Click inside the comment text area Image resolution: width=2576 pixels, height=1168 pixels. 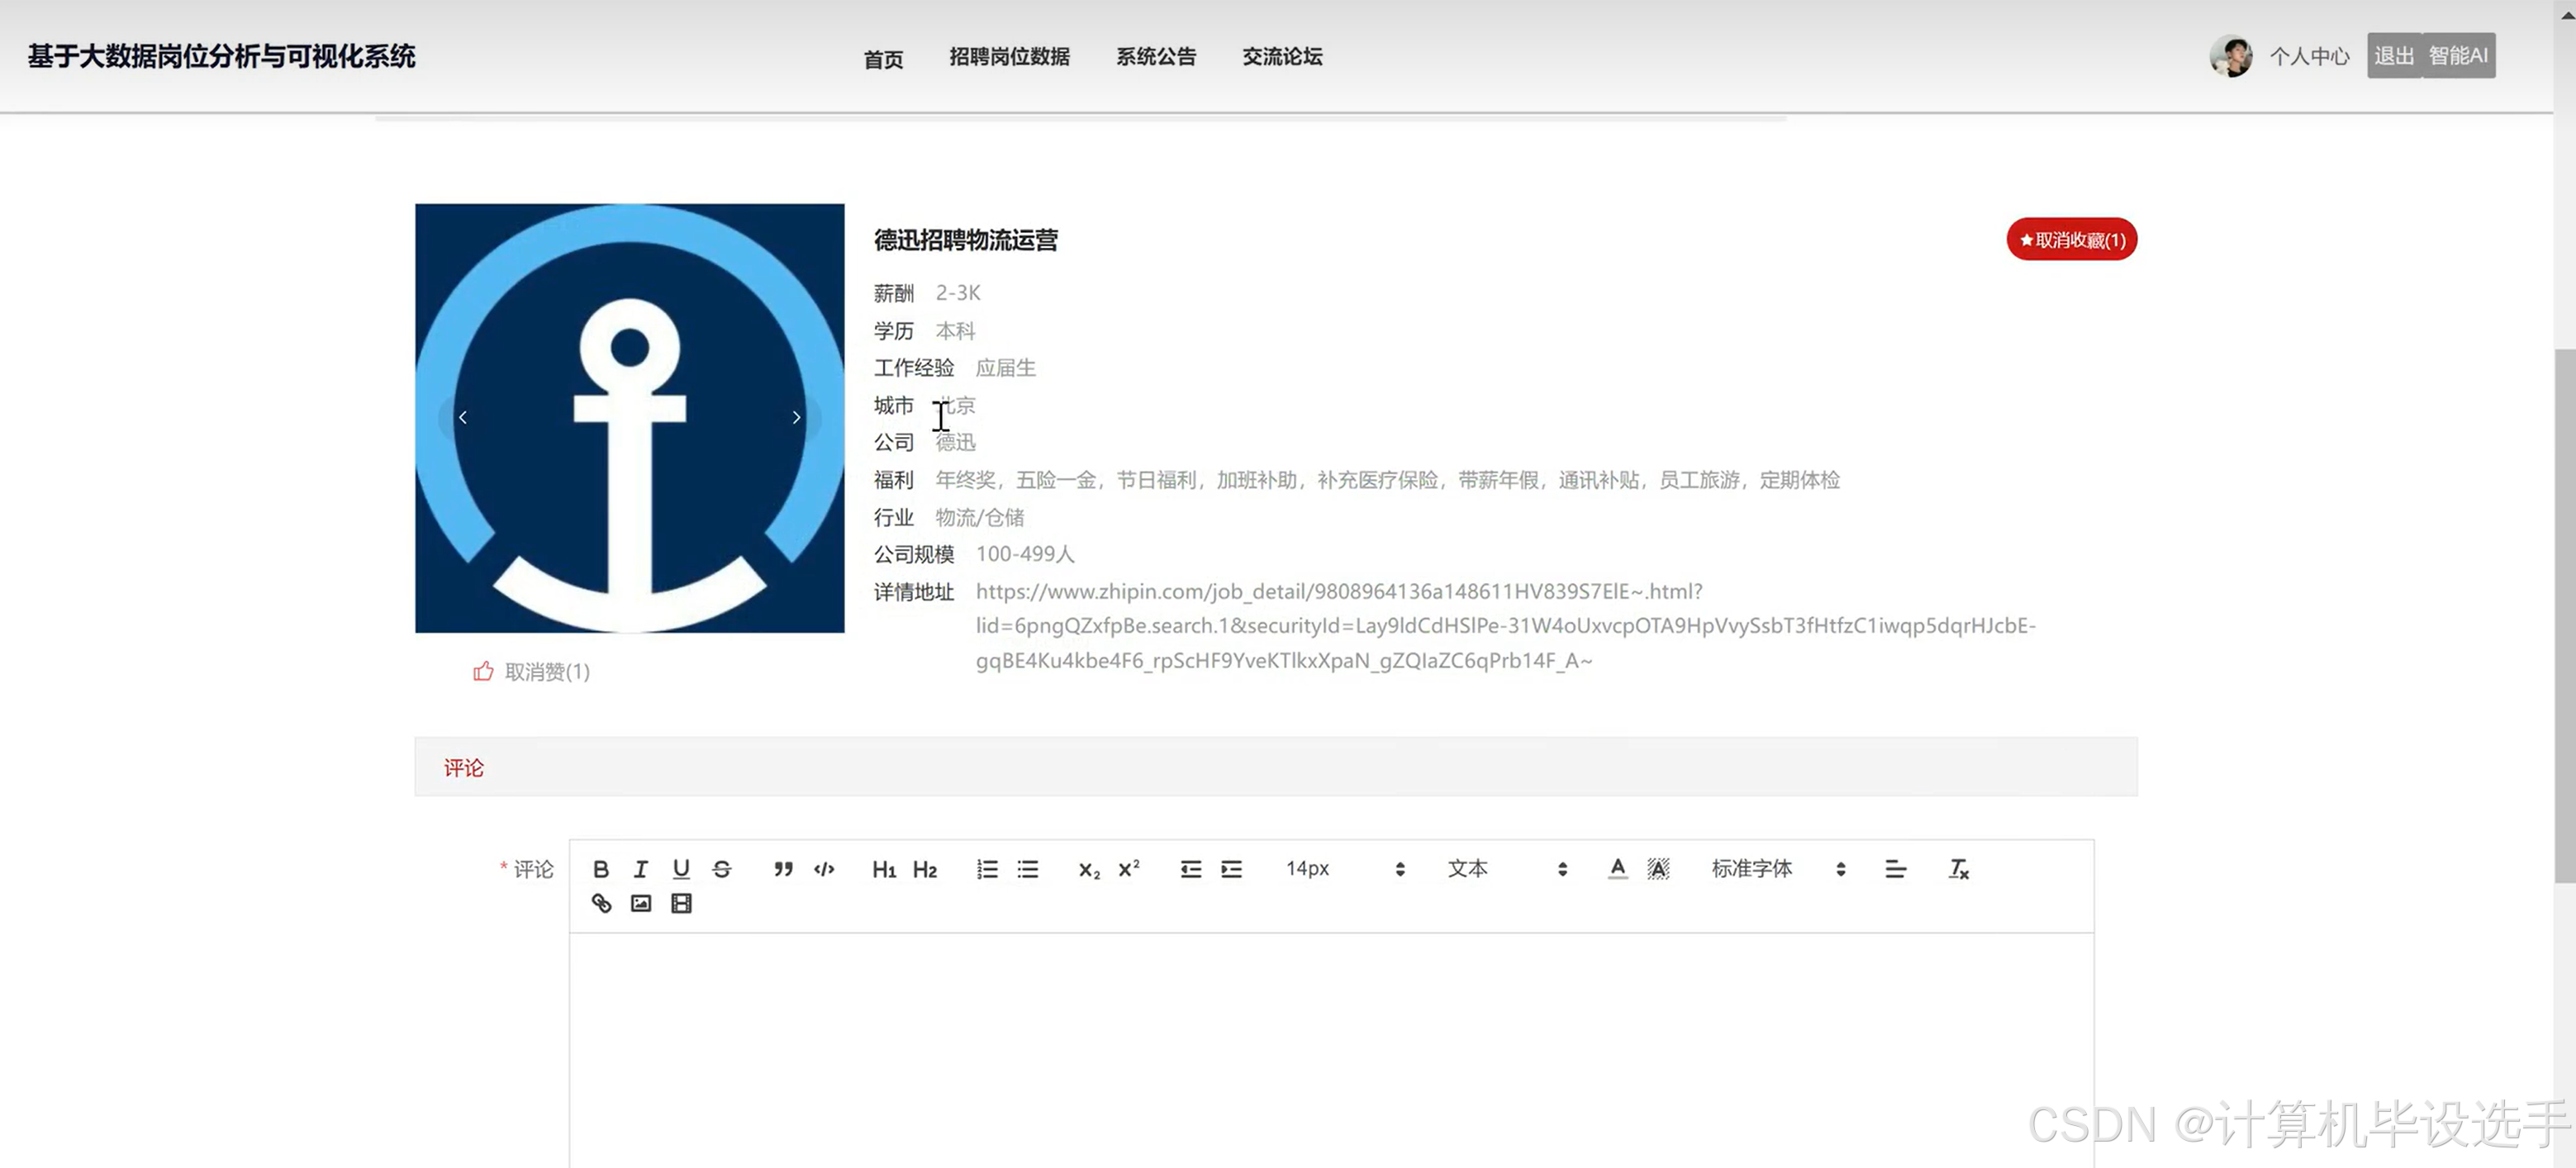pyautogui.click(x=1331, y=1050)
